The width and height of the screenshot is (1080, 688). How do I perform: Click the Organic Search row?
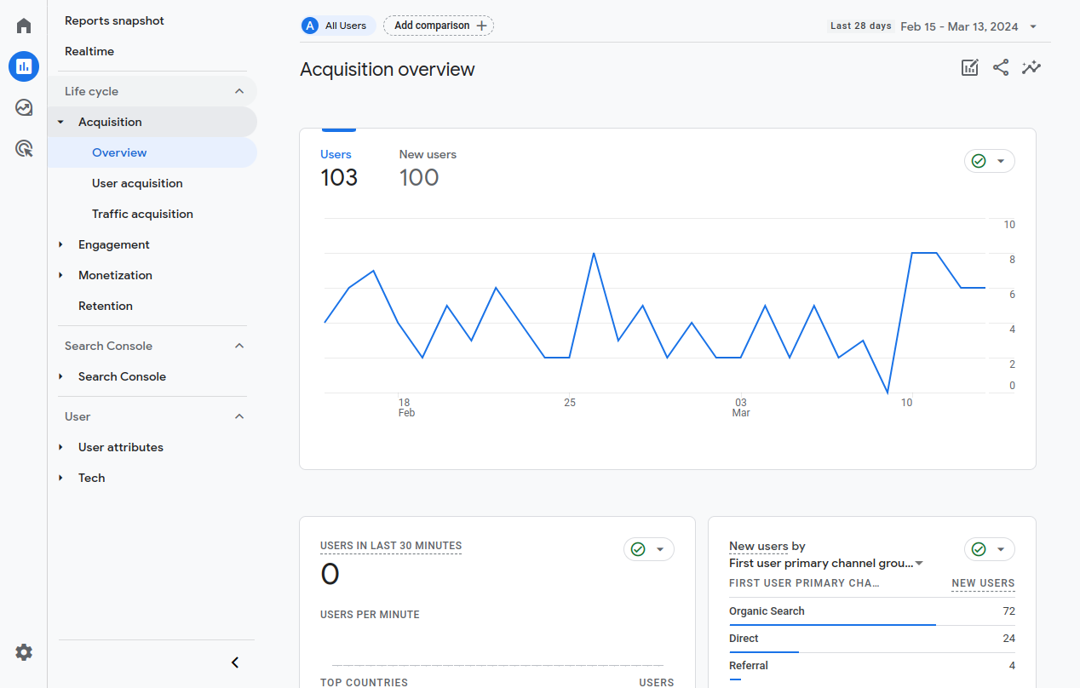(x=872, y=611)
